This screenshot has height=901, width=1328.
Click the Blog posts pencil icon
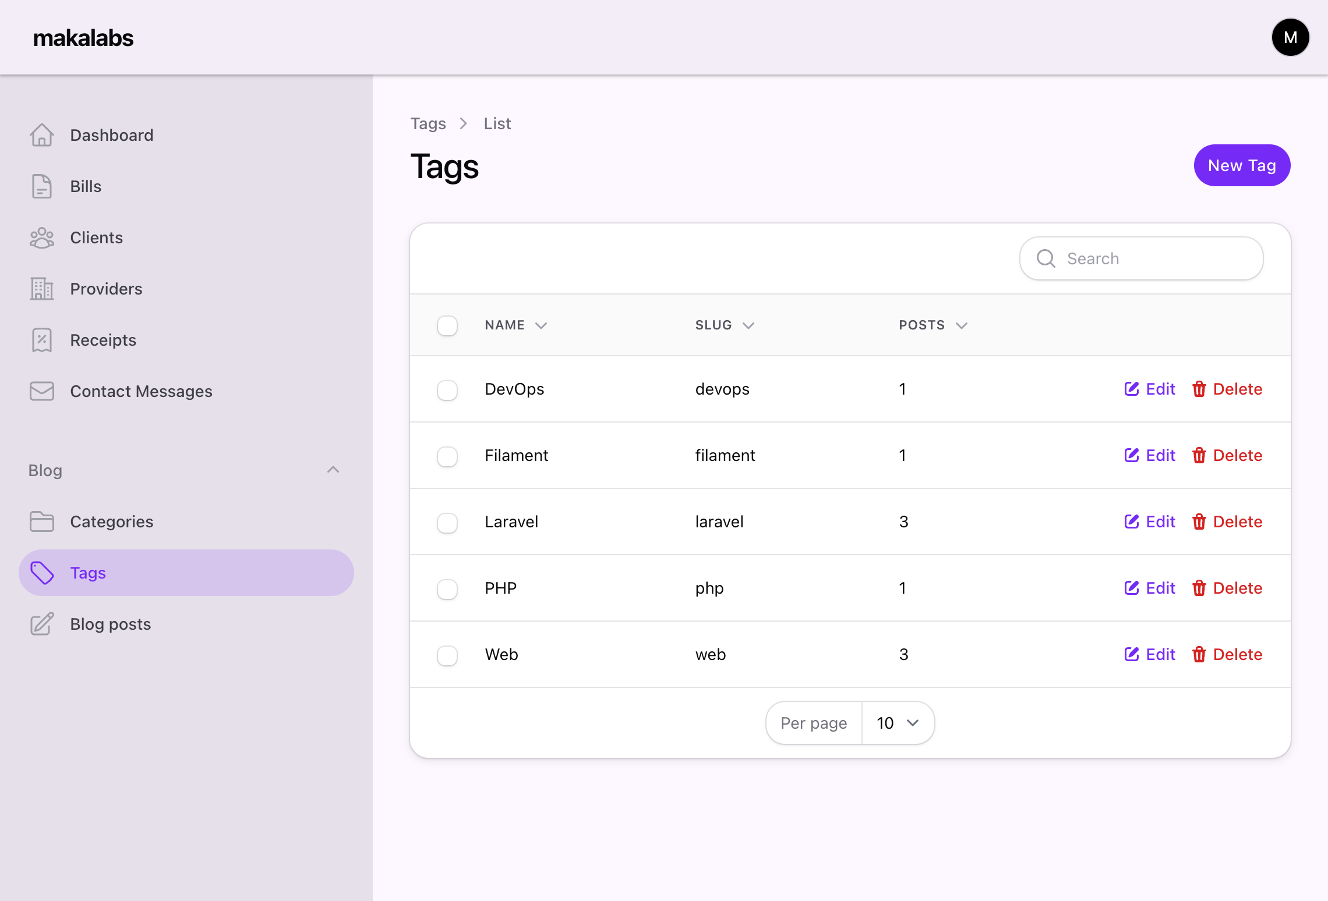pos(41,624)
